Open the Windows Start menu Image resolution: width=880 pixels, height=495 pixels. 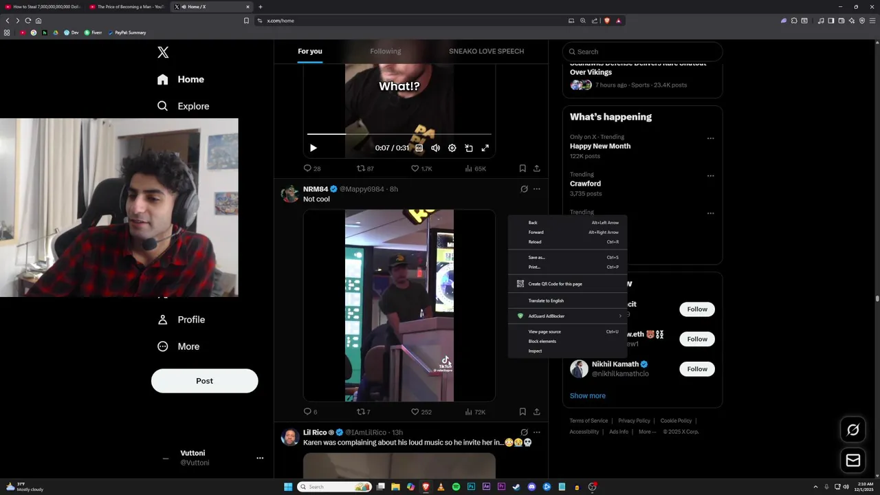[288, 487]
